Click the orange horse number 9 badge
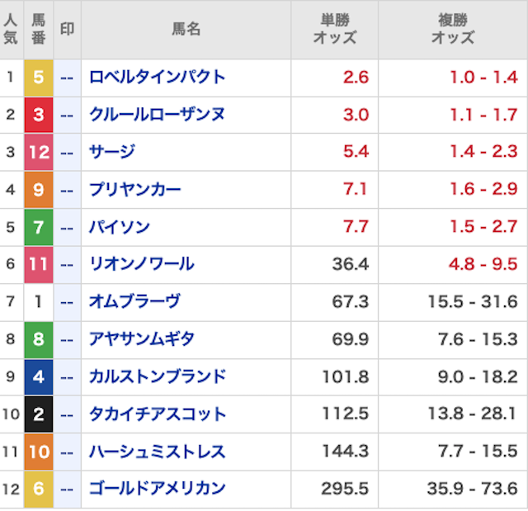The height and width of the screenshot is (511, 528). tap(38, 190)
